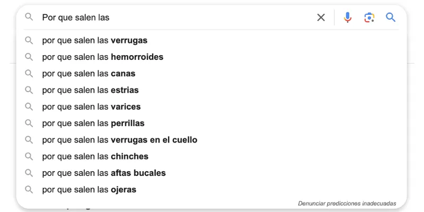Click magnifier icon beside 'canas' suggestion
This screenshot has width=424, height=212.
pyautogui.click(x=29, y=74)
